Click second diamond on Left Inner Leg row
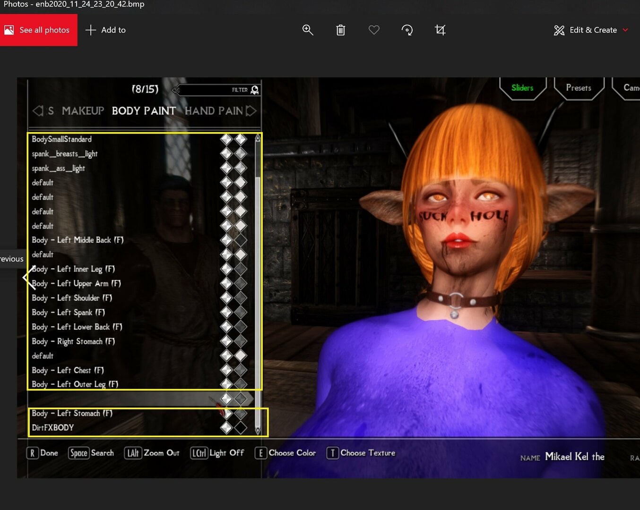This screenshot has height=510, width=640. 241,269
